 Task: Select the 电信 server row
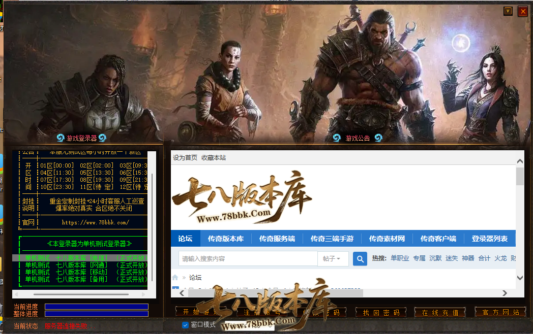tap(80, 258)
